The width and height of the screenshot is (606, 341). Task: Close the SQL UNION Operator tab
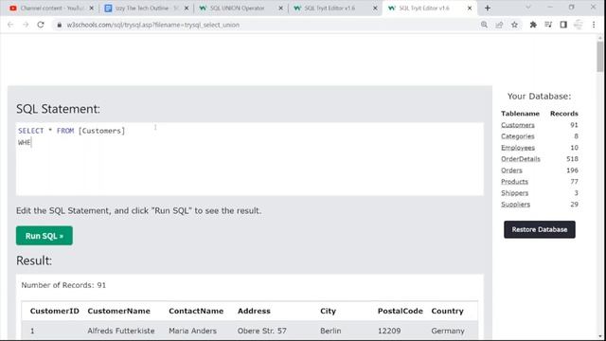click(280, 9)
